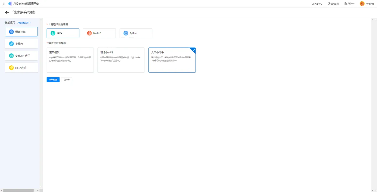Click the sidebar scrollbar down arrow
The image size is (377, 192).
pos(41,187)
